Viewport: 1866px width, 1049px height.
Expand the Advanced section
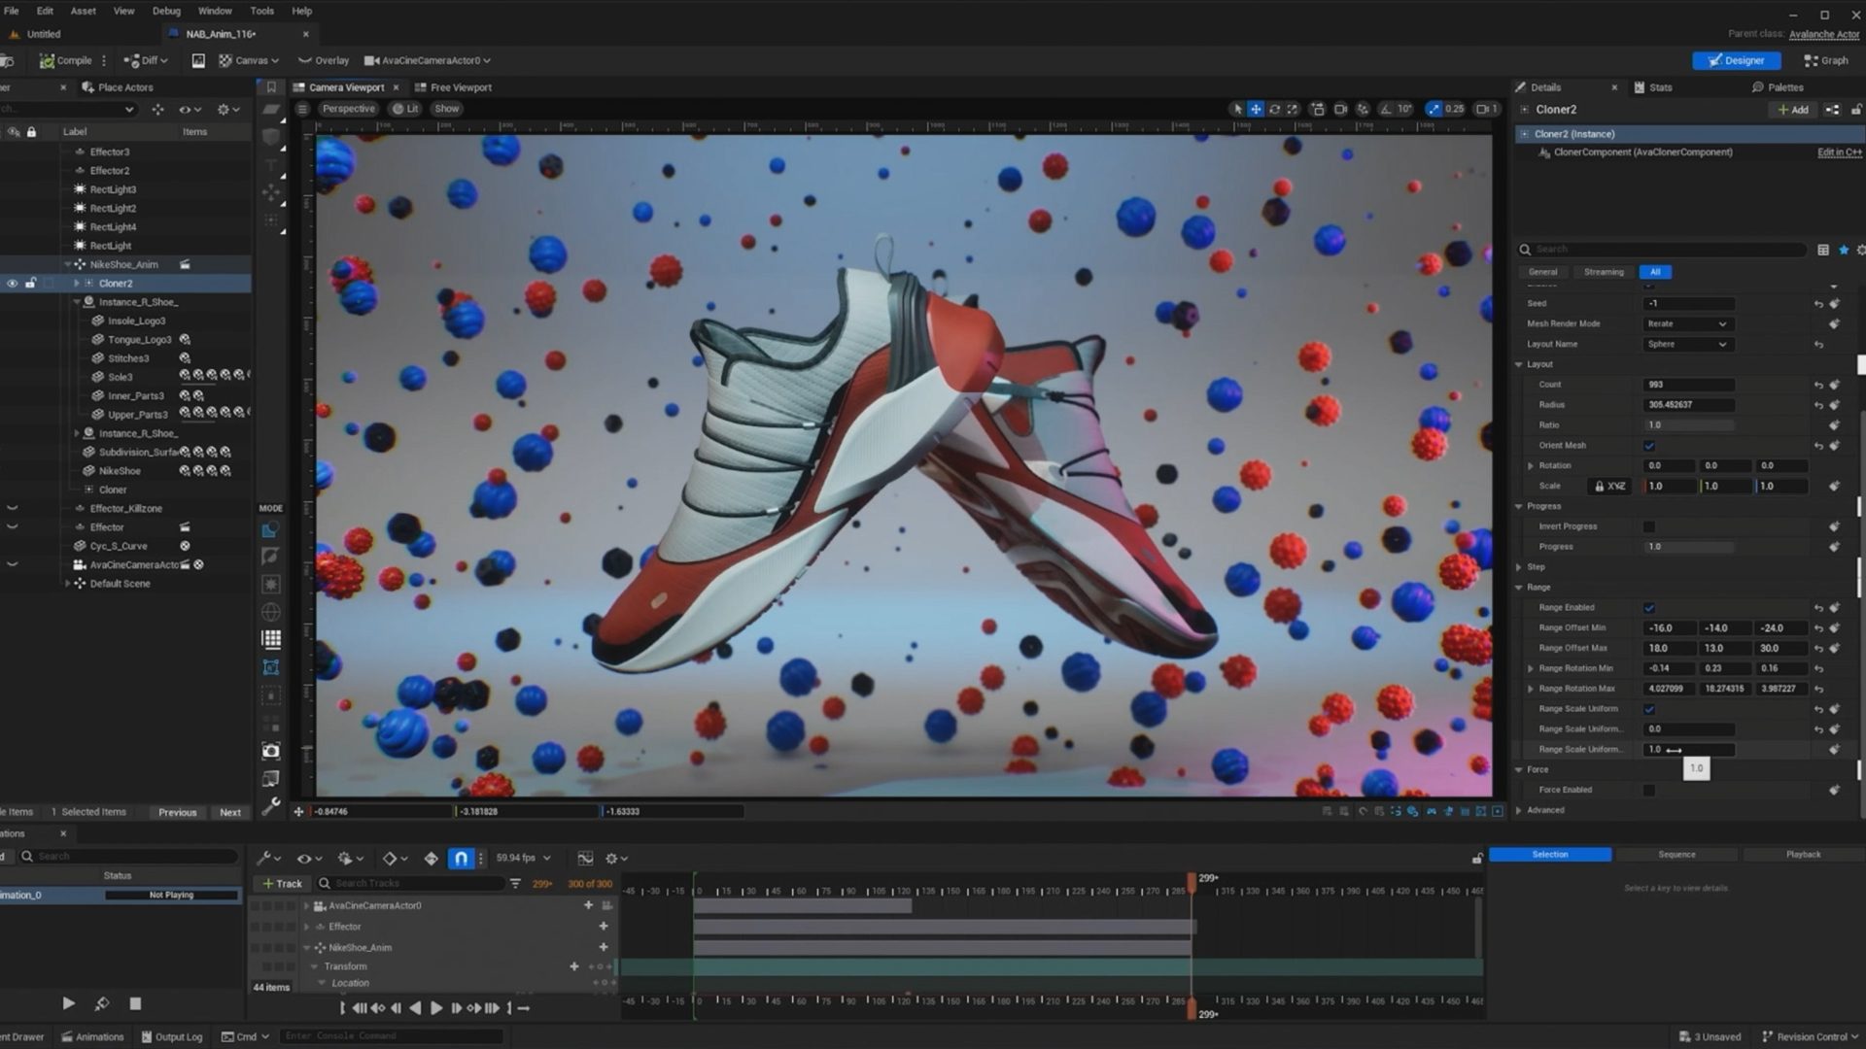pyautogui.click(x=1519, y=810)
